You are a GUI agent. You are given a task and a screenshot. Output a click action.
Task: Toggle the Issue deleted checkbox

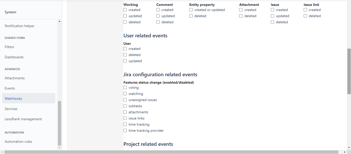tap(273, 22)
